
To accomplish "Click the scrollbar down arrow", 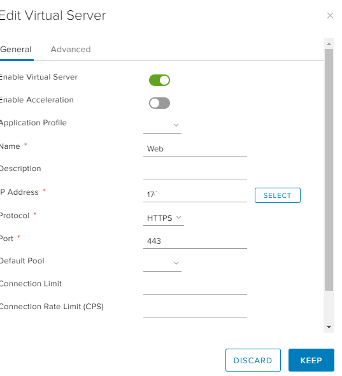I will [329, 327].
